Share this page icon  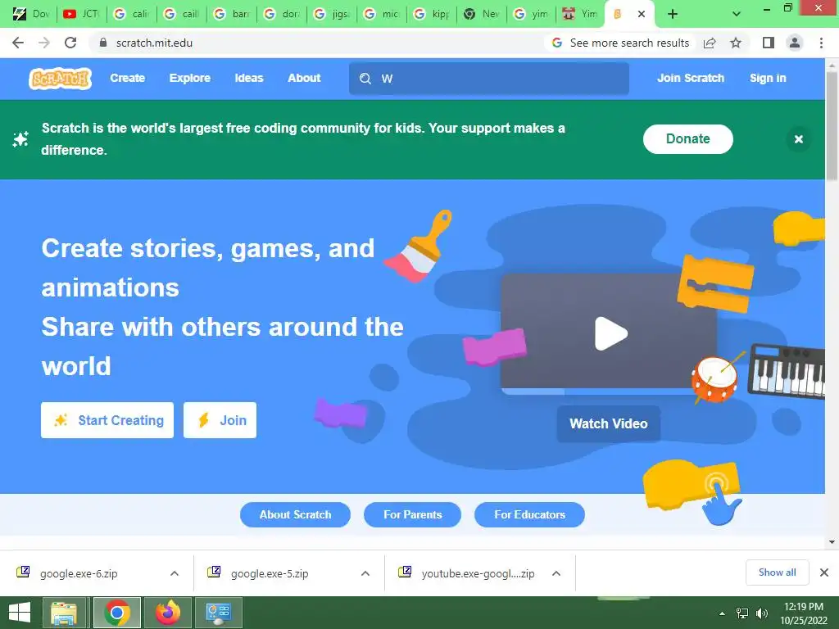point(710,43)
